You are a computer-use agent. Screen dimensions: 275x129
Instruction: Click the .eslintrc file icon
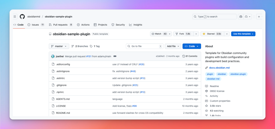(x=53, y=78)
